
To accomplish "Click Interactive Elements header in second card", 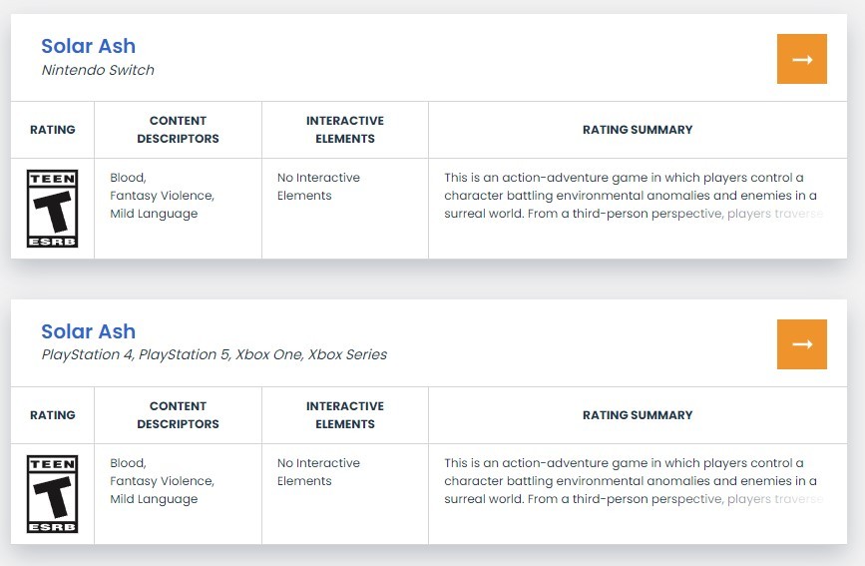I will (x=344, y=415).
